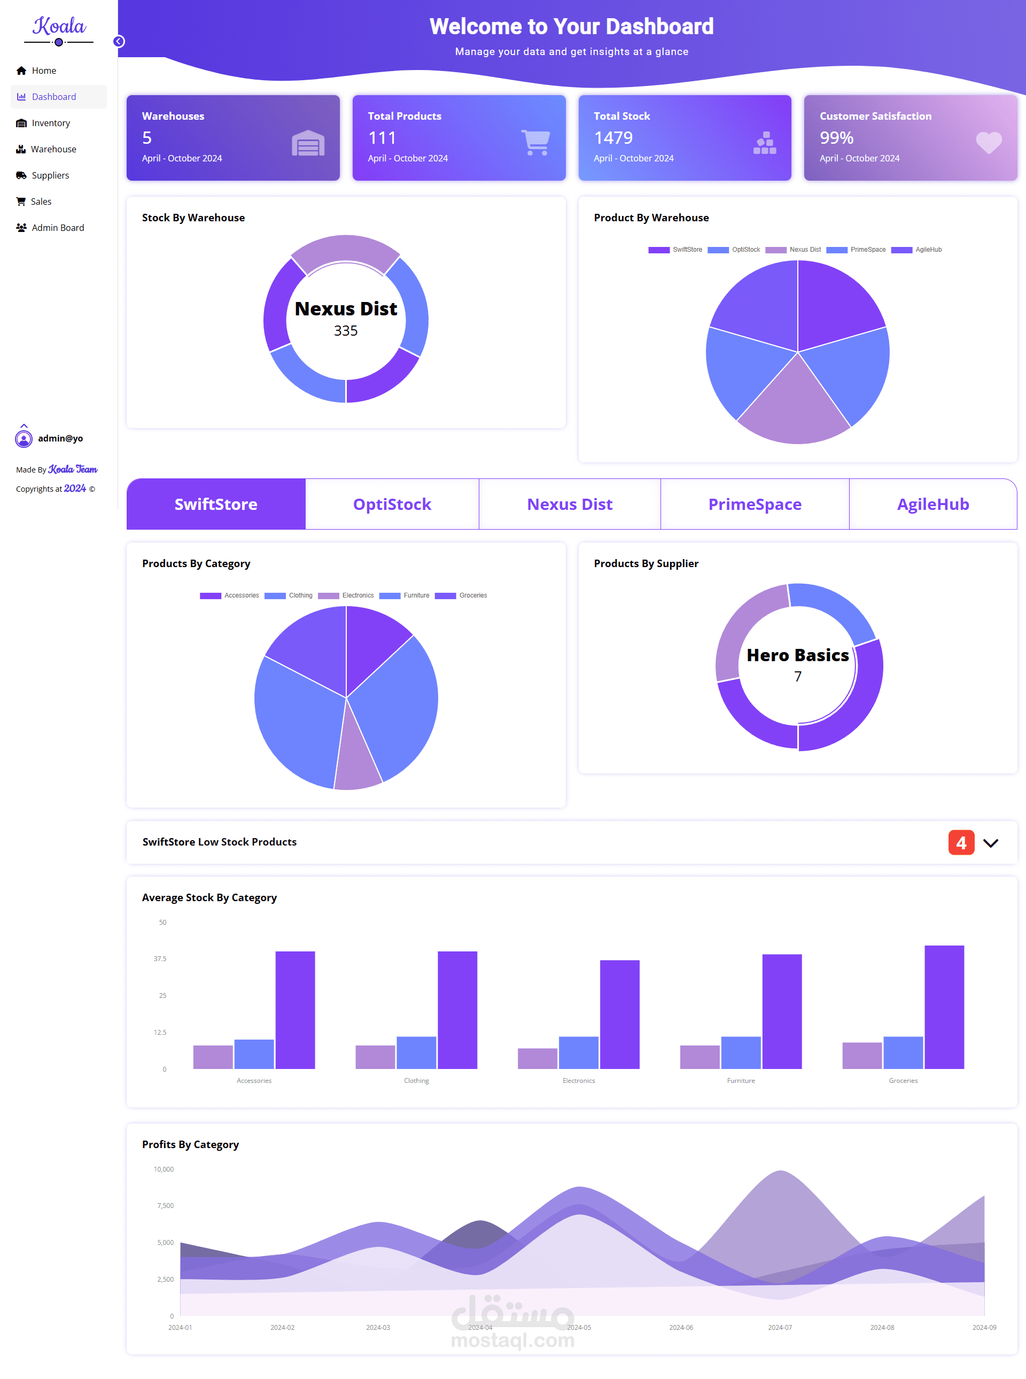Collapse the sidebar with the arrow button
Viewport: 1026px width, 1379px height.
pyautogui.click(x=119, y=42)
